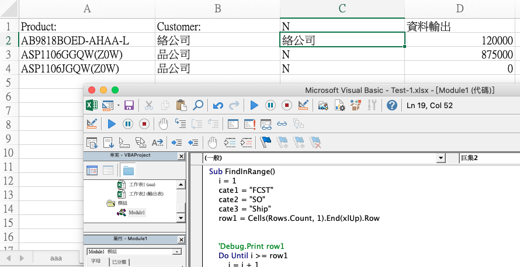Click the Redo arrow icon
The height and width of the screenshot is (267, 520).
point(234,106)
